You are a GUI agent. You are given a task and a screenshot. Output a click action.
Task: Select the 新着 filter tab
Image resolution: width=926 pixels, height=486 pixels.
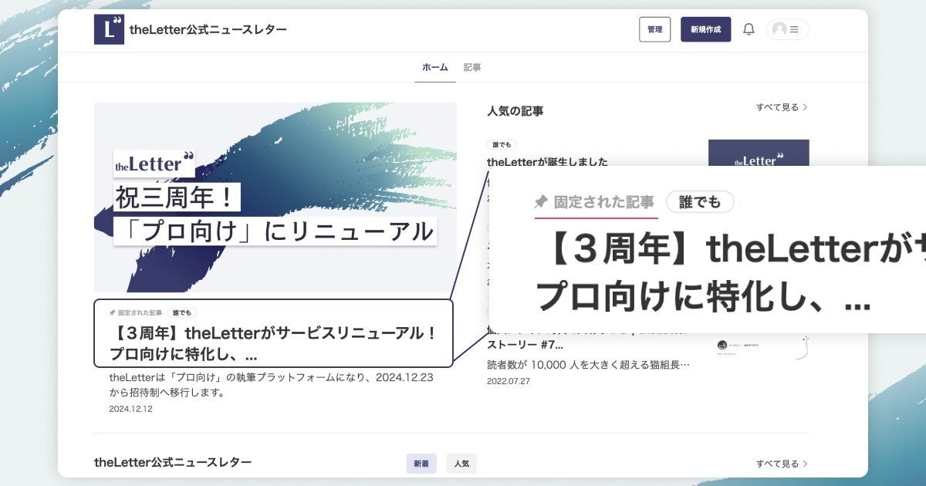tap(421, 464)
